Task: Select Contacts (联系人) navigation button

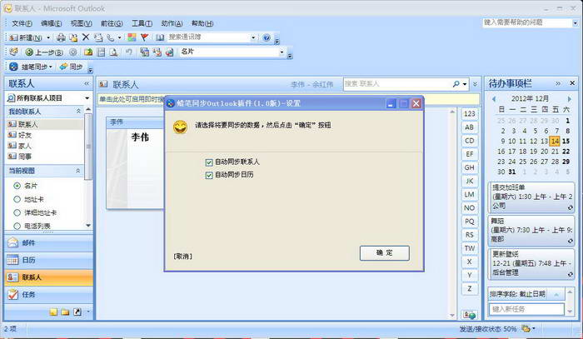Action: (x=48, y=277)
